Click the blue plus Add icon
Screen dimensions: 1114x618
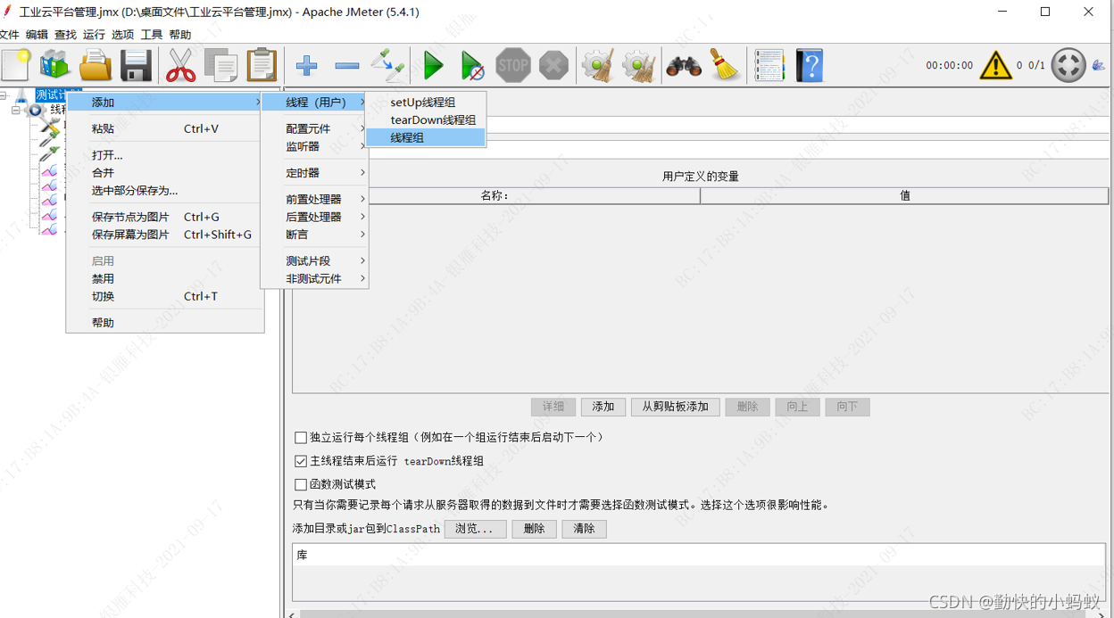pos(306,65)
